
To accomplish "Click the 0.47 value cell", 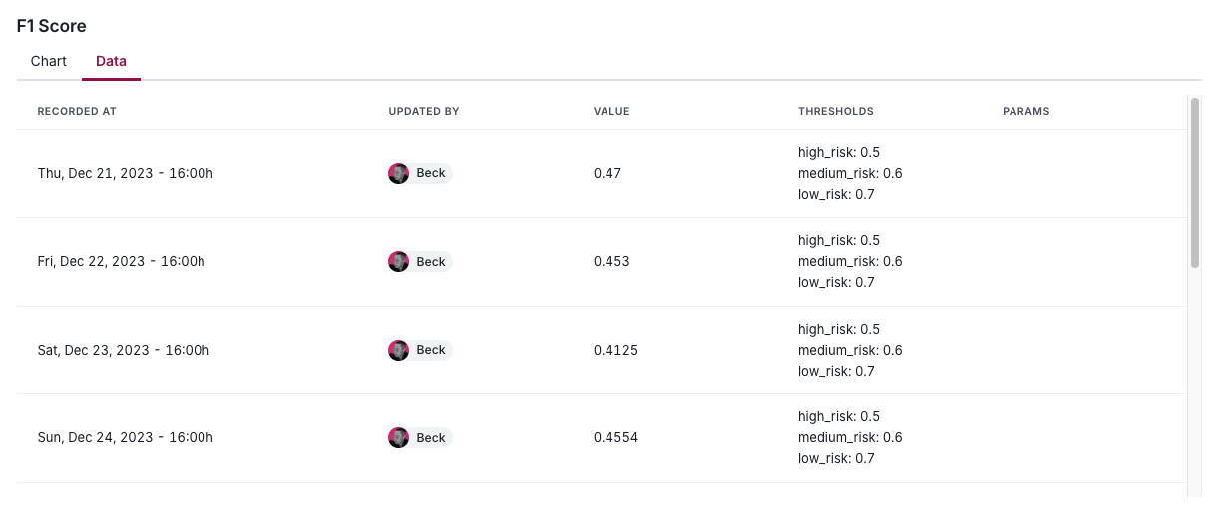I will click(607, 173).
